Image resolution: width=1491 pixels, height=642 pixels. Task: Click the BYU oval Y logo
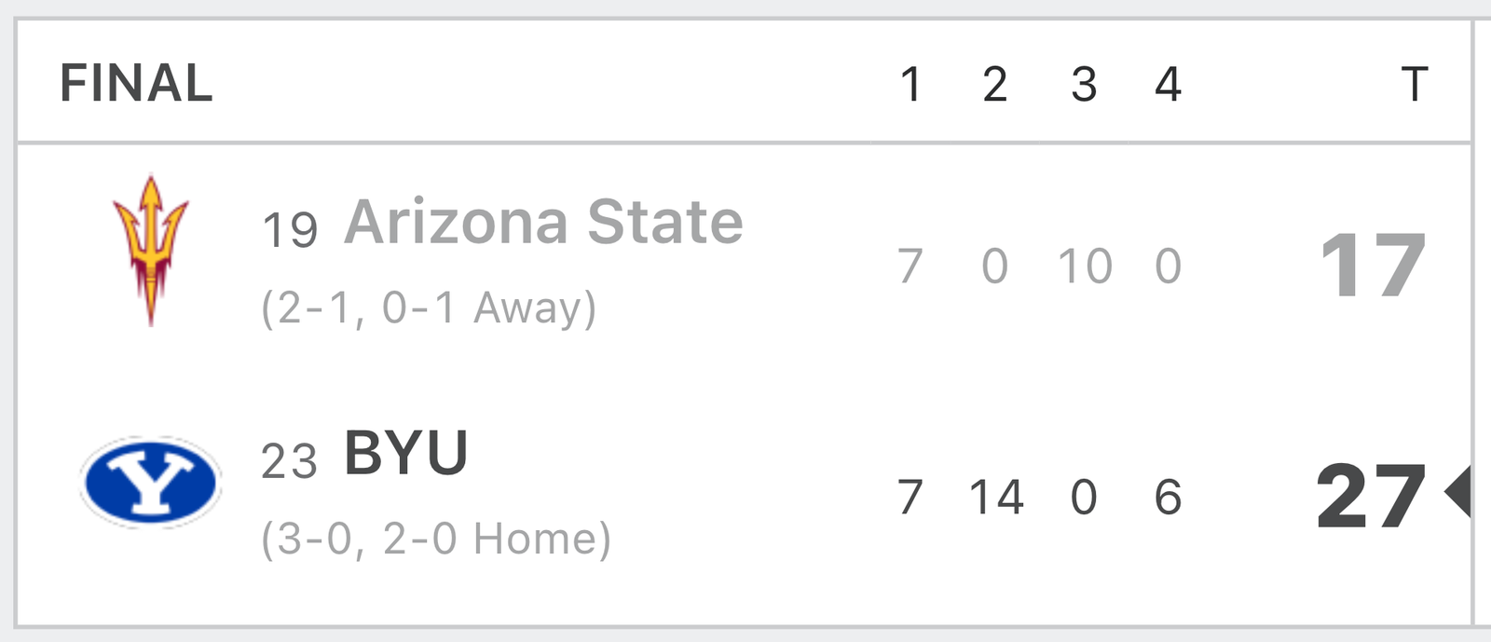pyautogui.click(x=150, y=482)
